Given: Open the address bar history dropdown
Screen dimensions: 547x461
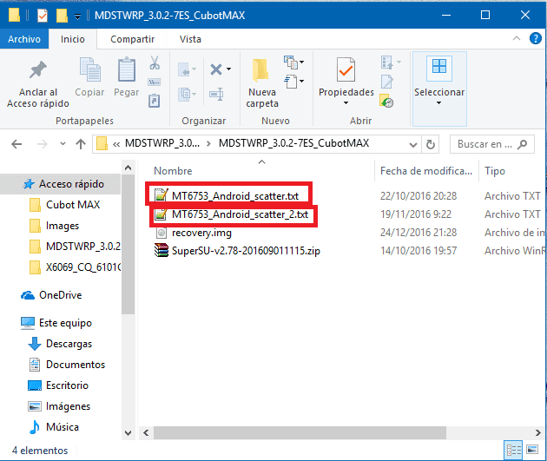Looking at the screenshot, I should click(x=413, y=144).
